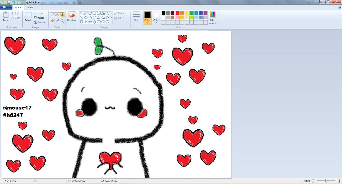Choose the Diamond shape
Image resolution: width=342 pixels, height=184 pixels.
[86, 18]
